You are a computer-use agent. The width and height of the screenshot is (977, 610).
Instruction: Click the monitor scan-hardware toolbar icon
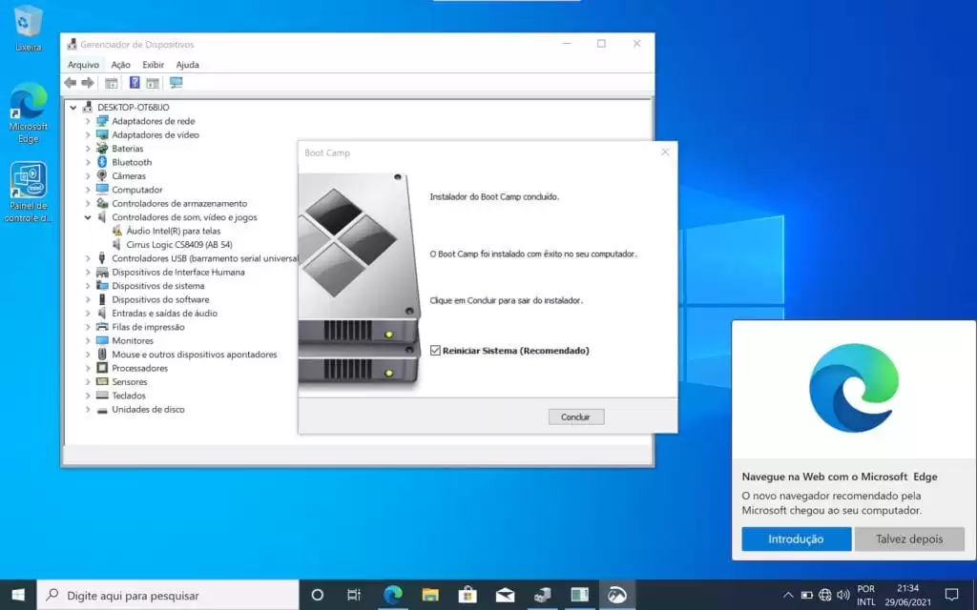177,82
